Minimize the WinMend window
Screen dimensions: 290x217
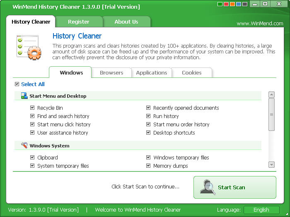click(255, 4)
